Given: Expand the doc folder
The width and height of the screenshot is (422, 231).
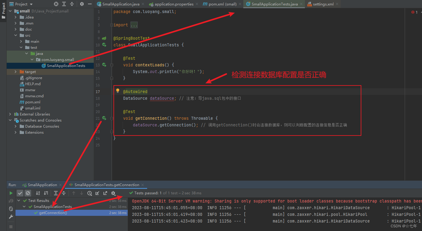Looking at the screenshot, I should pos(15,29).
